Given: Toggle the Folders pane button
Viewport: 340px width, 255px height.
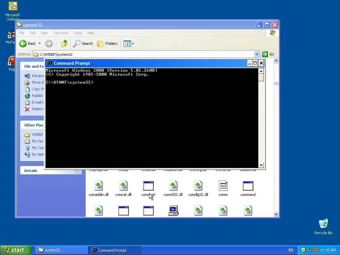Looking at the screenshot, I should point(107,43).
